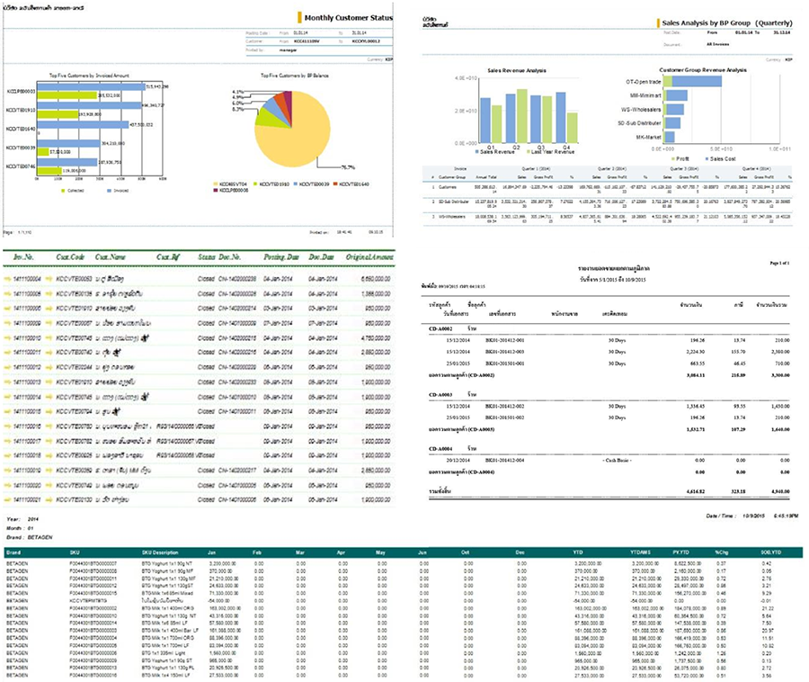
Task: Click the WS-Wholesalers category label
Action: click(641, 110)
